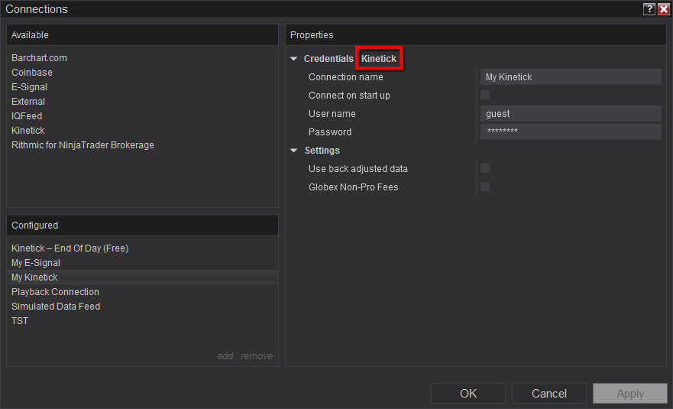
Task: Enable Connect on start up checkbox
Action: coord(485,96)
